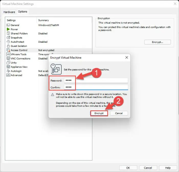Screen dimensions: 179x172
Task: Close the Encrypt Virtual Machine dialog
Action: coord(127,58)
